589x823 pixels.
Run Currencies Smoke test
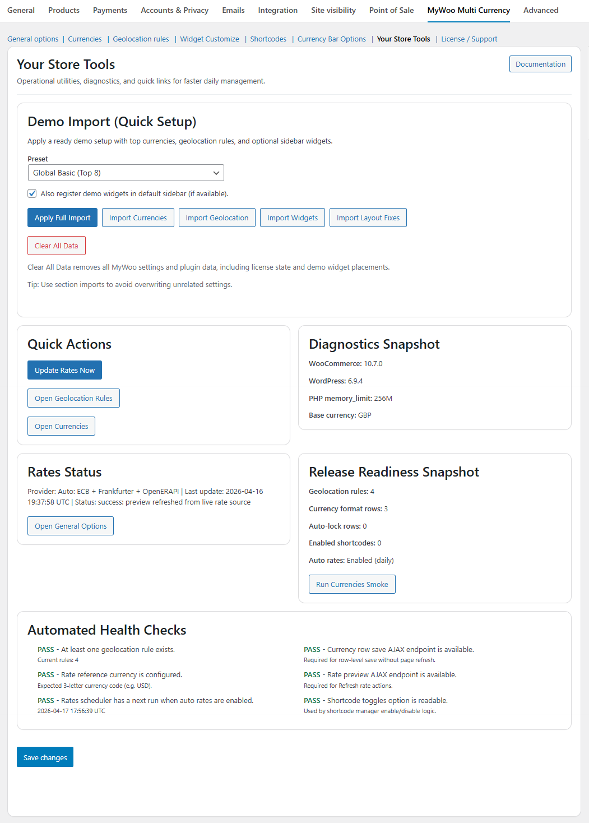pos(352,584)
